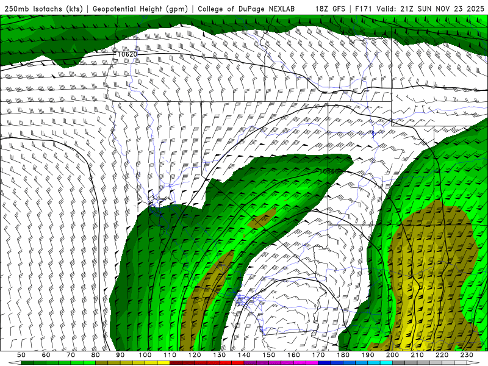488x366 pixels.
Task: Click the 70 knot colorbar label
Action: tap(71, 355)
